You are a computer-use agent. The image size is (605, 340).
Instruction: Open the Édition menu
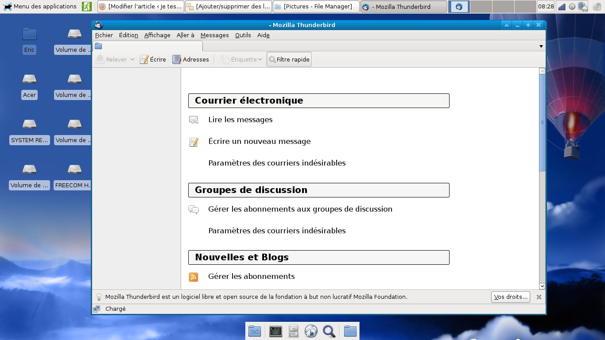click(128, 35)
